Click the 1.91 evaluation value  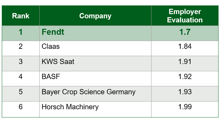[x=185, y=64]
